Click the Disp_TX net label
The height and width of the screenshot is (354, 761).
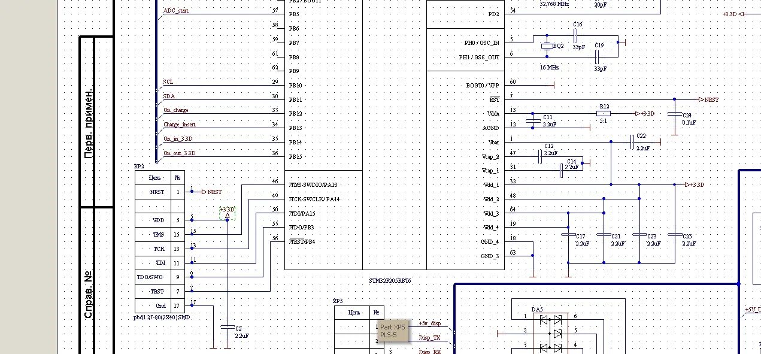(x=429, y=338)
